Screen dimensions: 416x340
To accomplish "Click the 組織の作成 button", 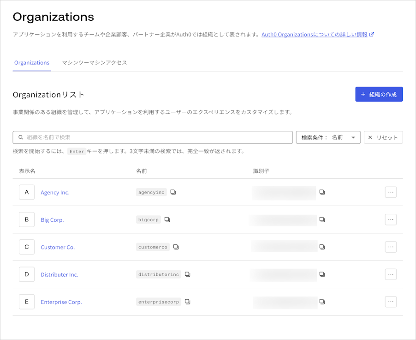I will click(x=379, y=94).
